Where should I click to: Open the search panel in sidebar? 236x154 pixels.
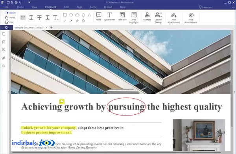4,66
